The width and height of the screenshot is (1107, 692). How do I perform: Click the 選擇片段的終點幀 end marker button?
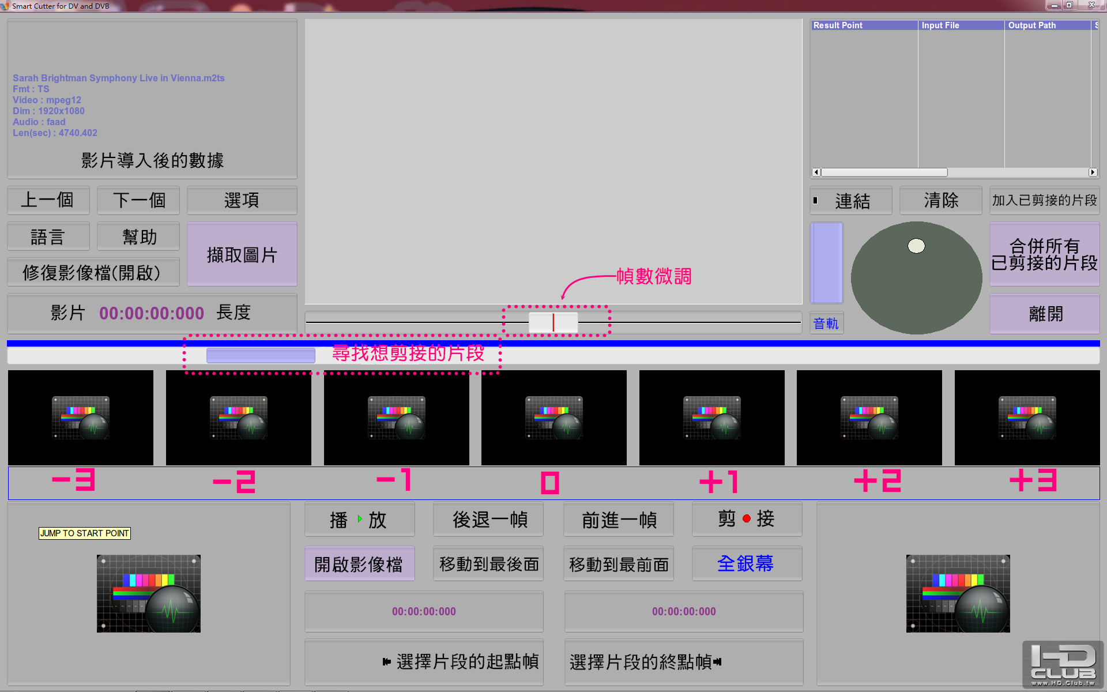click(x=683, y=661)
